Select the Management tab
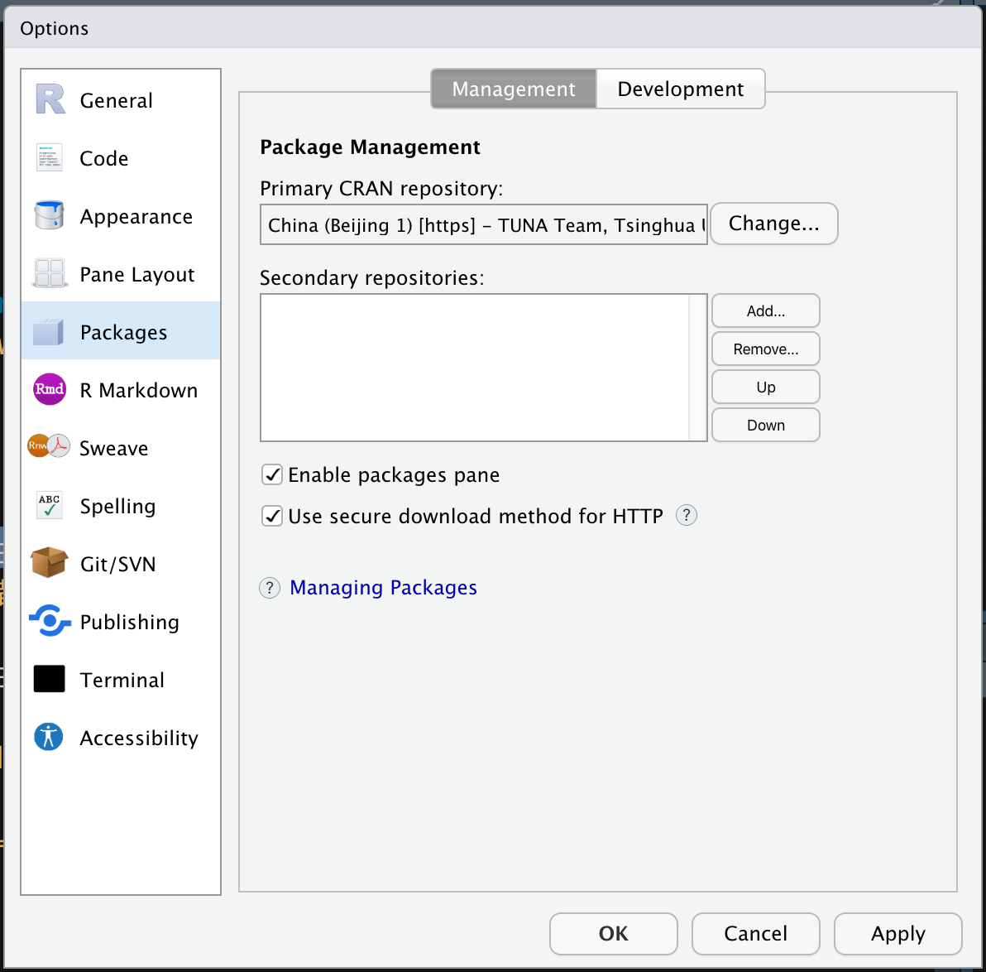This screenshot has width=986, height=972. [513, 89]
